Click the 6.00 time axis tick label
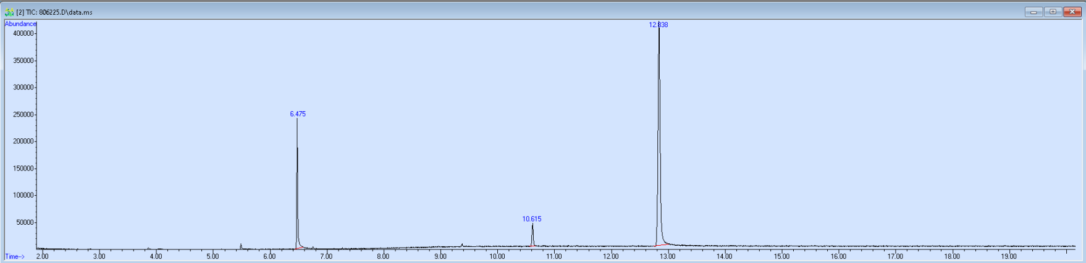This screenshot has height=263, width=1086. [x=269, y=256]
